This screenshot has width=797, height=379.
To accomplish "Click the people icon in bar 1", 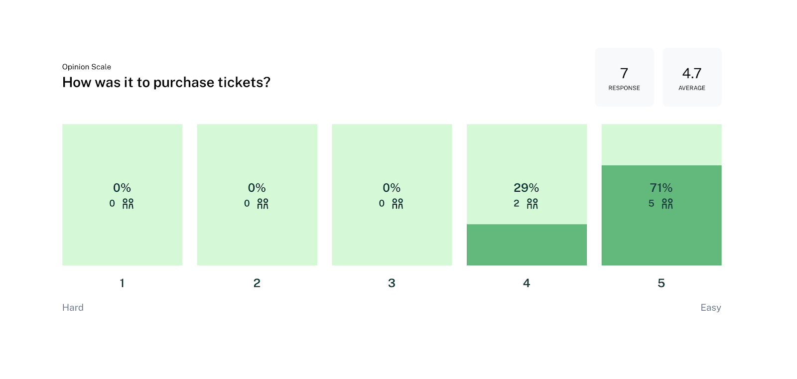I will (x=128, y=204).
